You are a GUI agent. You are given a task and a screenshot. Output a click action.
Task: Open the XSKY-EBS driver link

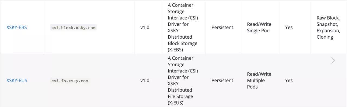click(17, 27)
